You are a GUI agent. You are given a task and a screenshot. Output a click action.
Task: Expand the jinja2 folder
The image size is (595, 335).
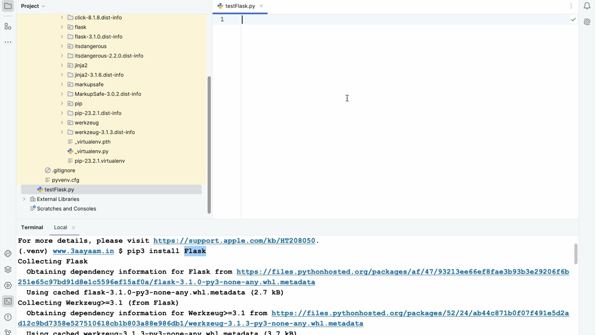(x=62, y=65)
